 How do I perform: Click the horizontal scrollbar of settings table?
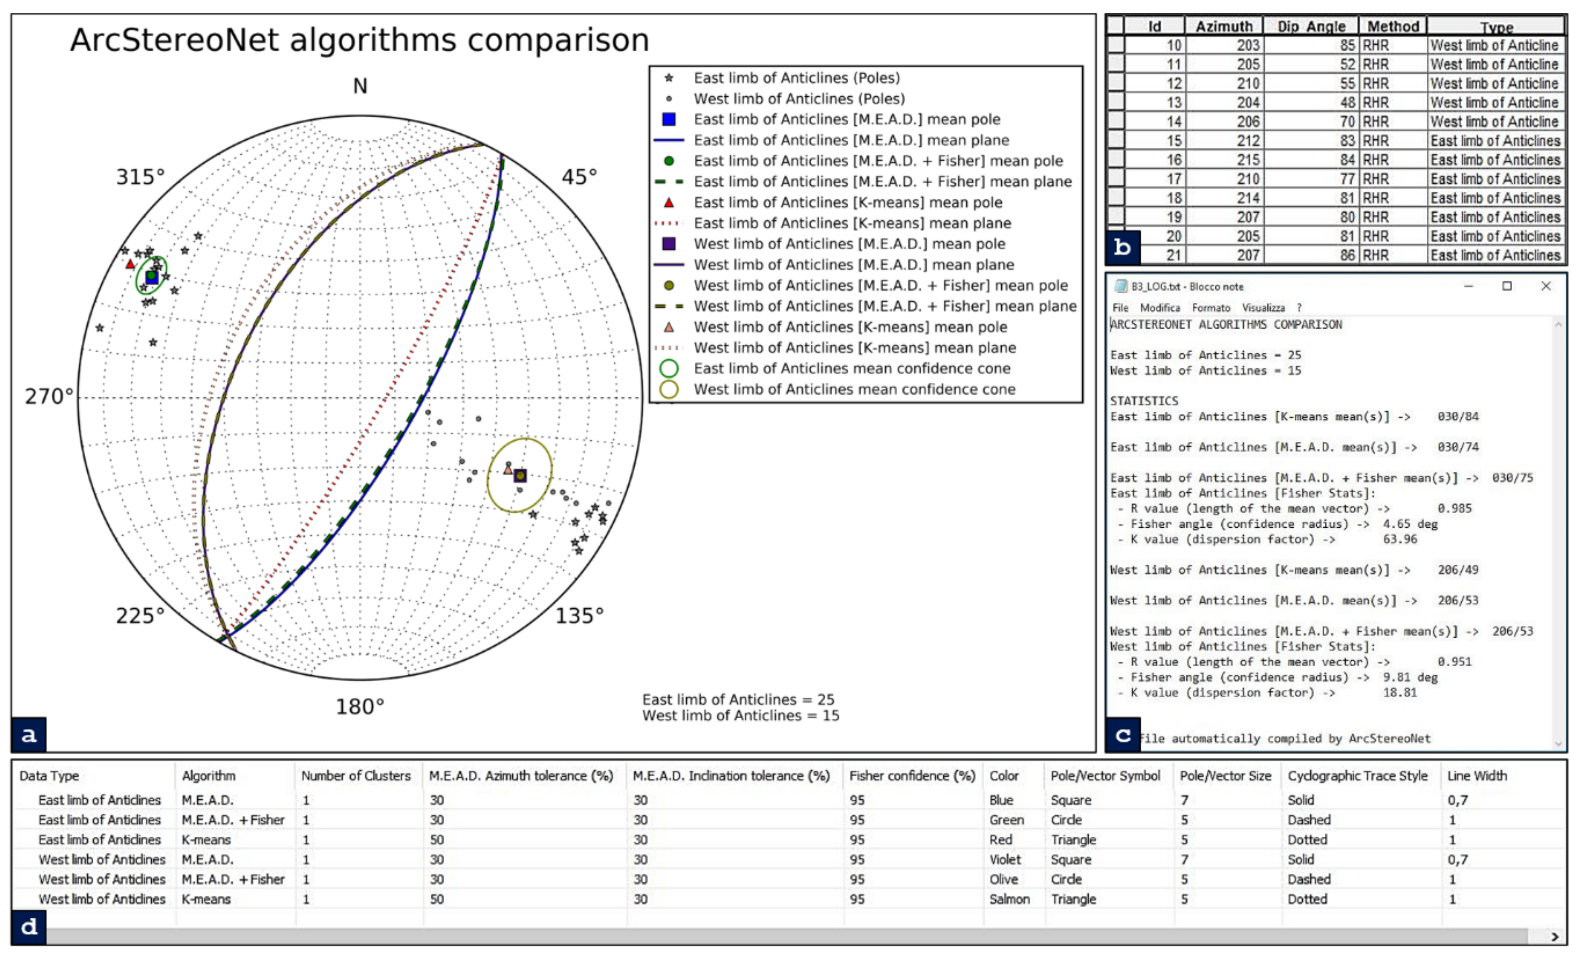[786, 936]
